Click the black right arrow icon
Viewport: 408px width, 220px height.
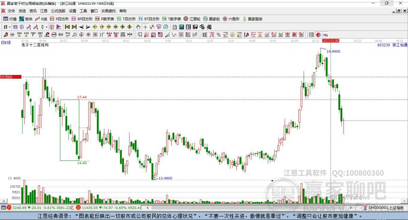88,27
